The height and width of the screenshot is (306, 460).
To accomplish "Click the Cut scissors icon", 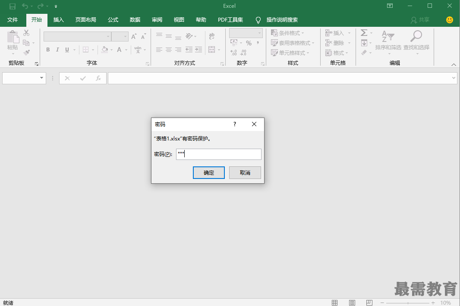I will click(x=26, y=33).
